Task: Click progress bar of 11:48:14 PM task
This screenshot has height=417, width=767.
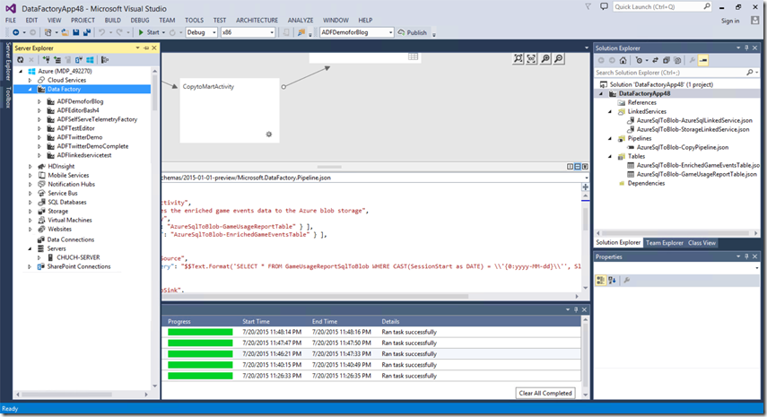Action: click(x=200, y=332)
